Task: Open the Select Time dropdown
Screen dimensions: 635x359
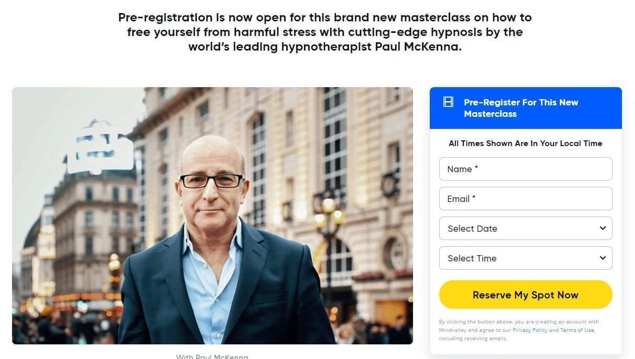Action: click(x=526, y=258)
